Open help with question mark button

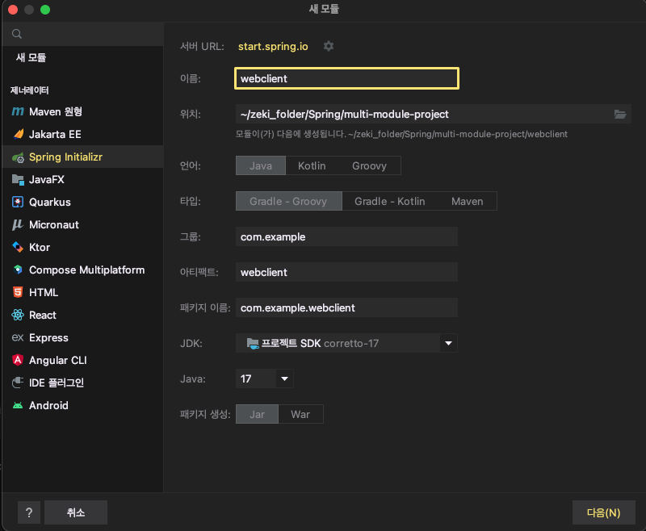(x=29, y=512)
